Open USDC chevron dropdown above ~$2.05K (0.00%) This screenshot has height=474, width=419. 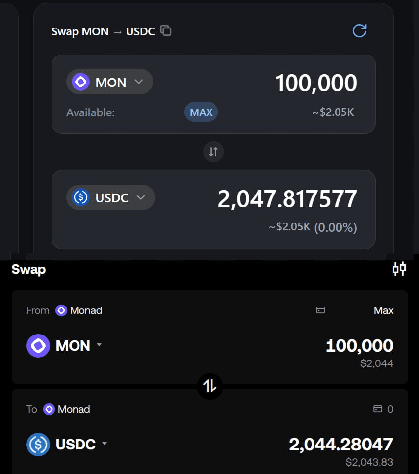(141, 197)
